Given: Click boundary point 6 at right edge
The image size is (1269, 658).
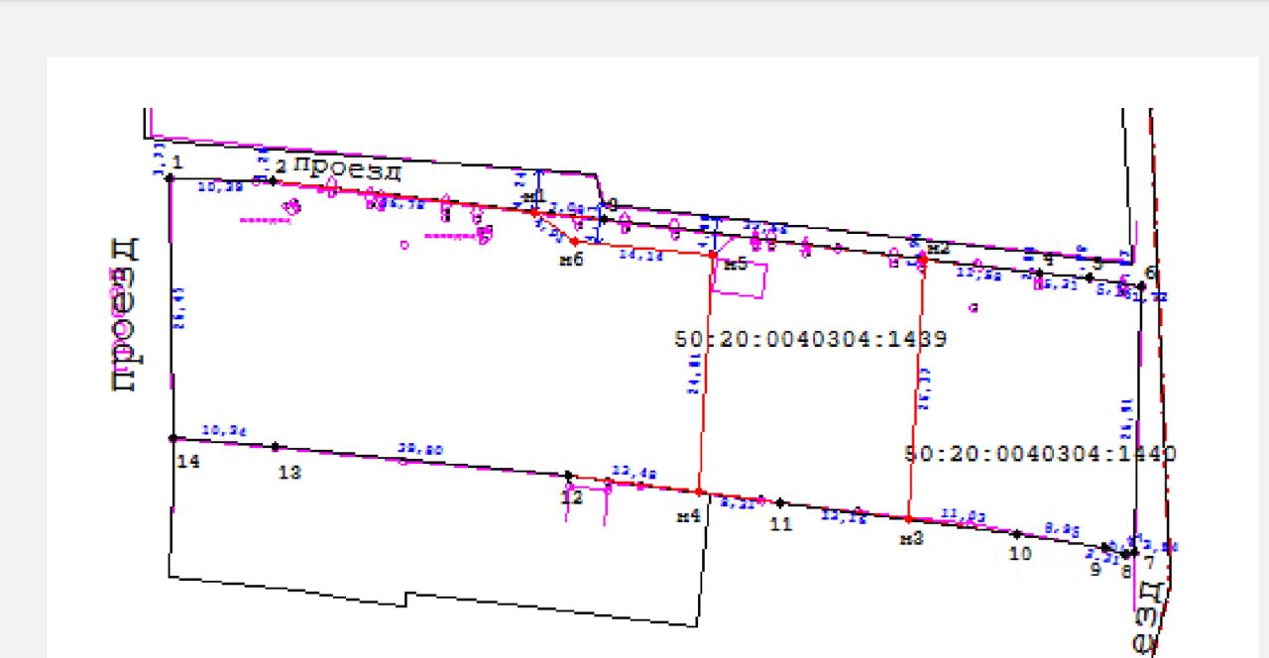Looking at the screenshot, I should click(x=1141, y=285).
